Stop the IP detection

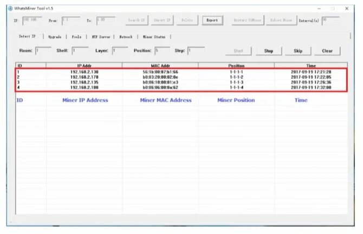pyautogui.click(x=269, y=51)
